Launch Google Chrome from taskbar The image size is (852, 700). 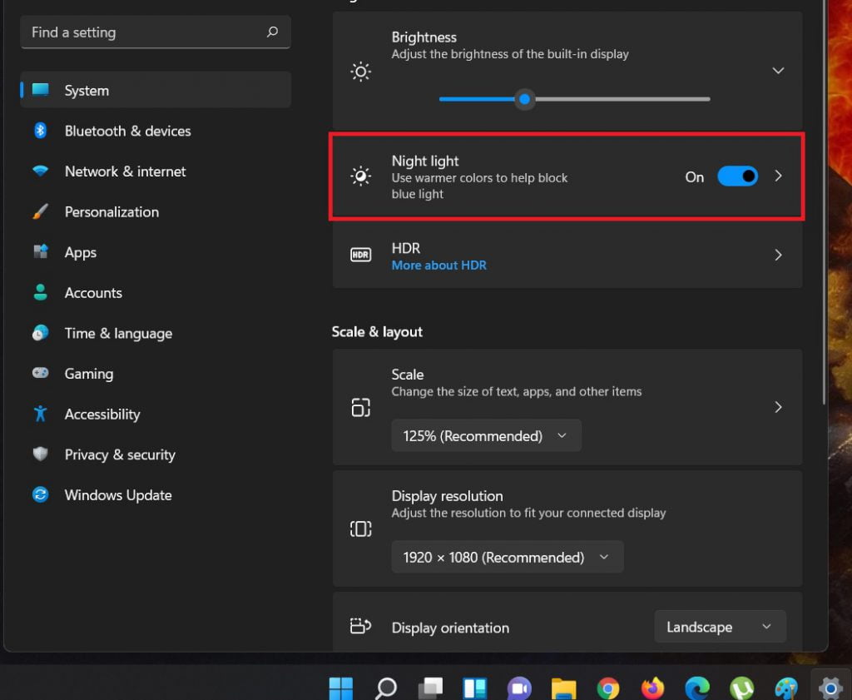[608, 688]
